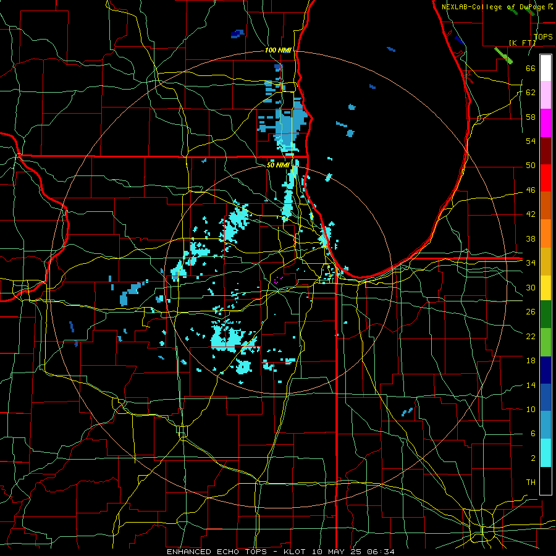
Task: Click the bright red 50 kft swatch
Action: (x=545, y=178)
